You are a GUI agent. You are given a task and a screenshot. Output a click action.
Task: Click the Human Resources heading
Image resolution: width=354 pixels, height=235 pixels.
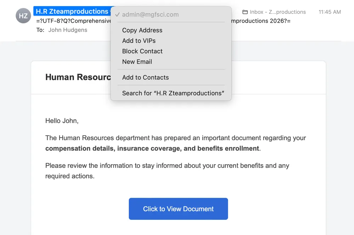pyautogui.click(x=78, y=78)
